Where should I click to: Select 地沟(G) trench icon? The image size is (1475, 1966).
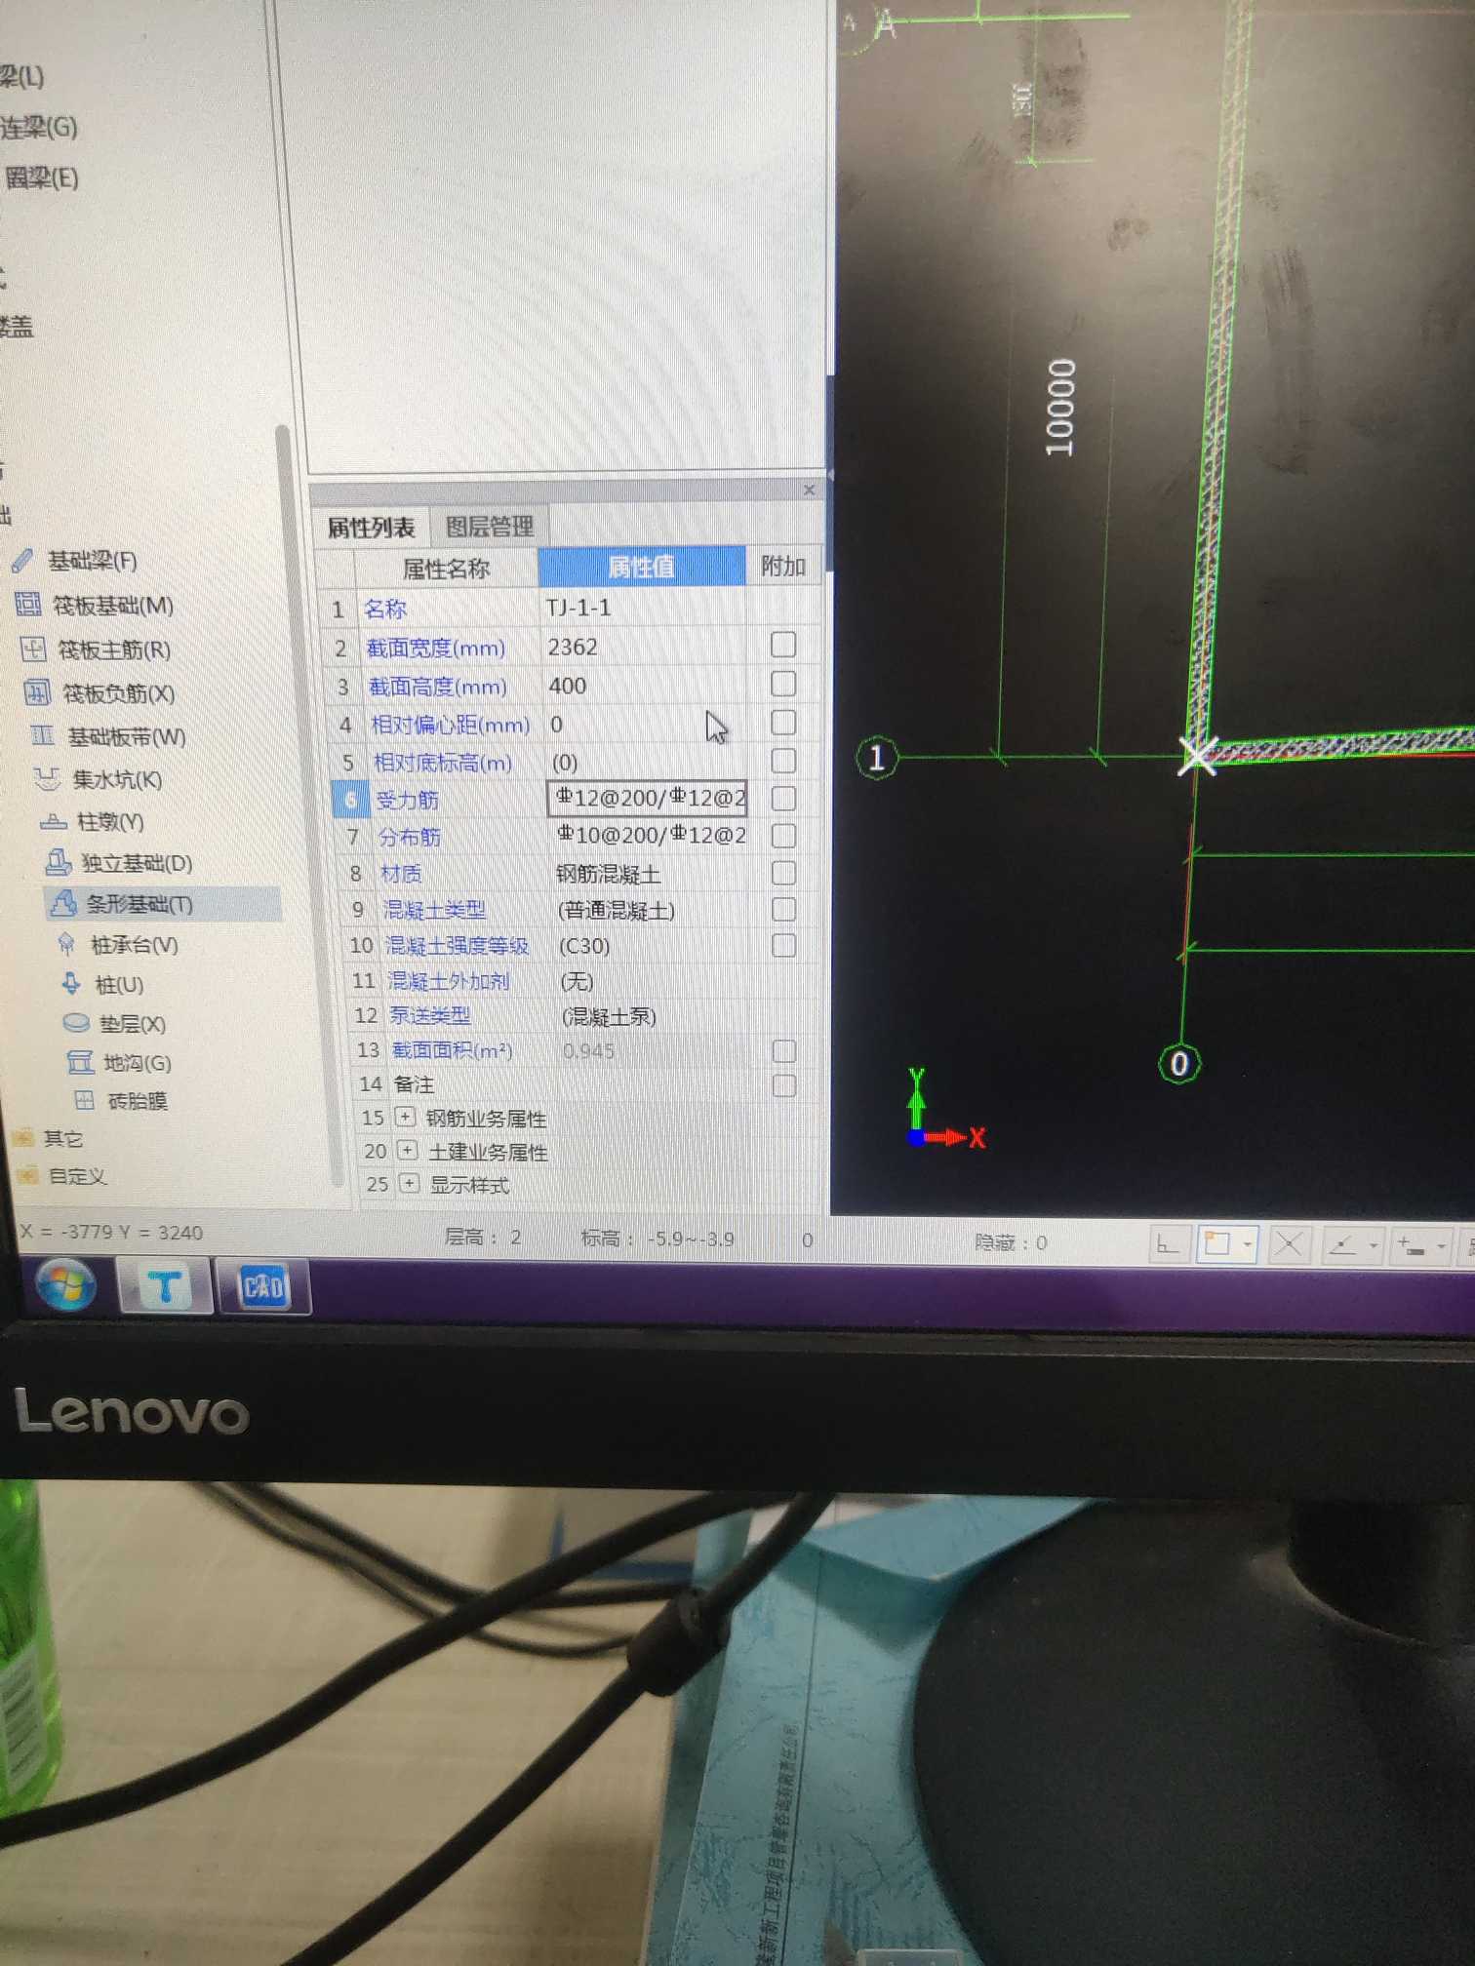click(x=80, y=1061)
